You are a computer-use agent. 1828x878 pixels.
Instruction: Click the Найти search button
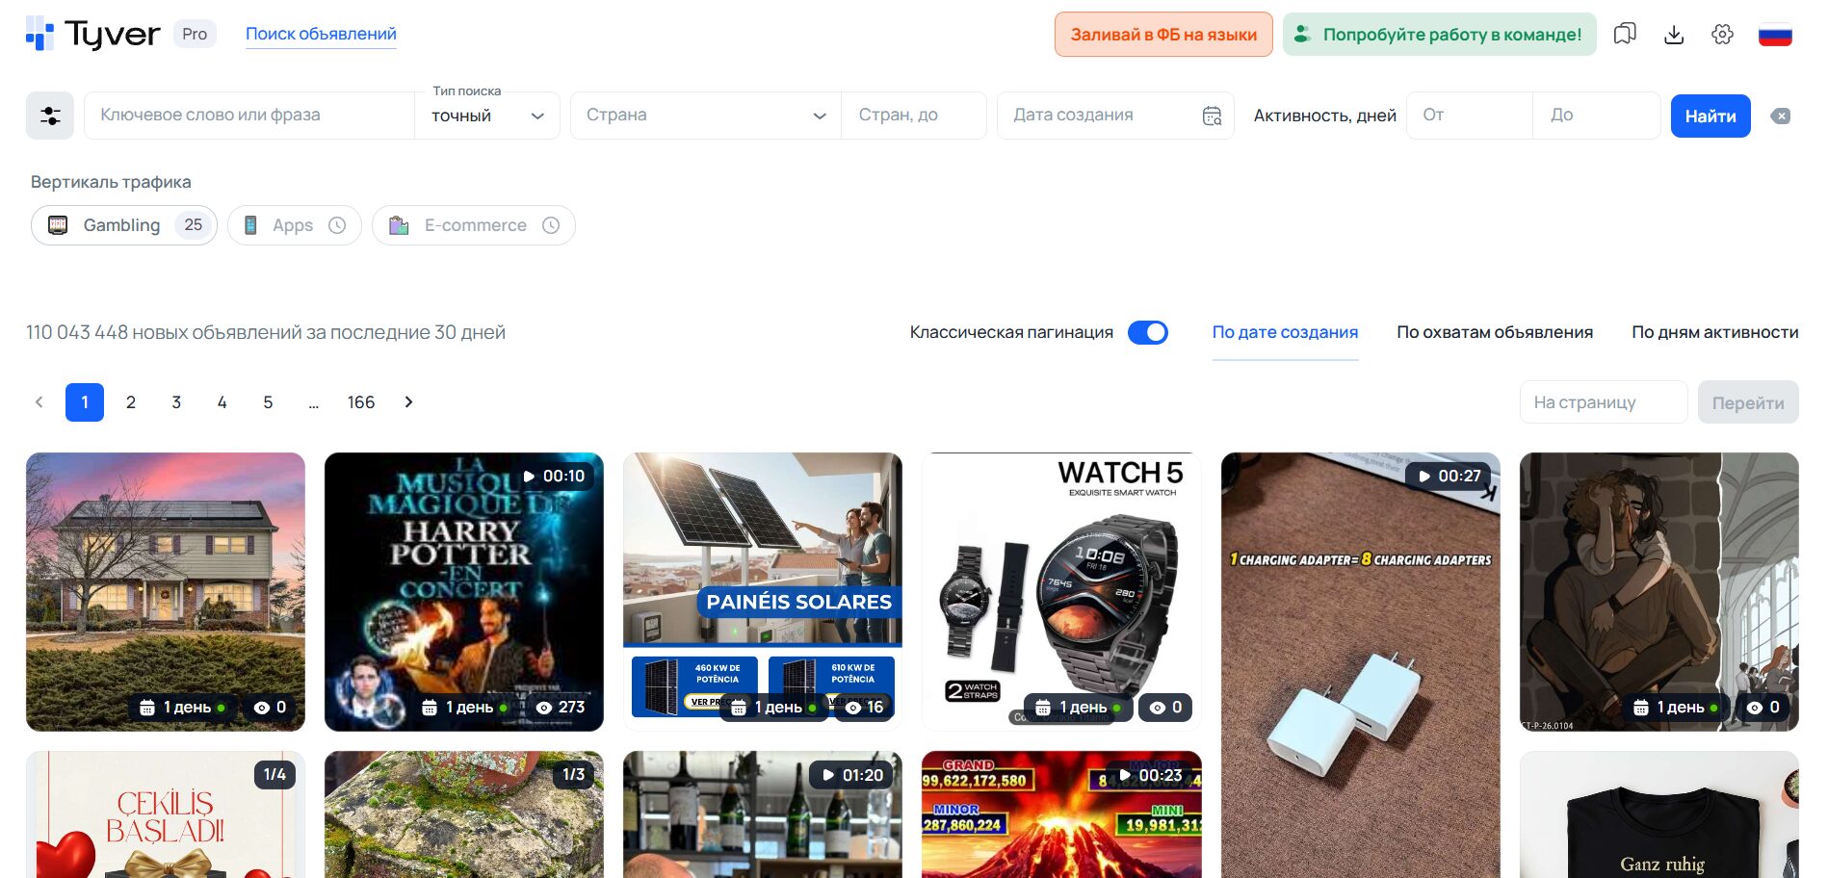[1710, 116]
